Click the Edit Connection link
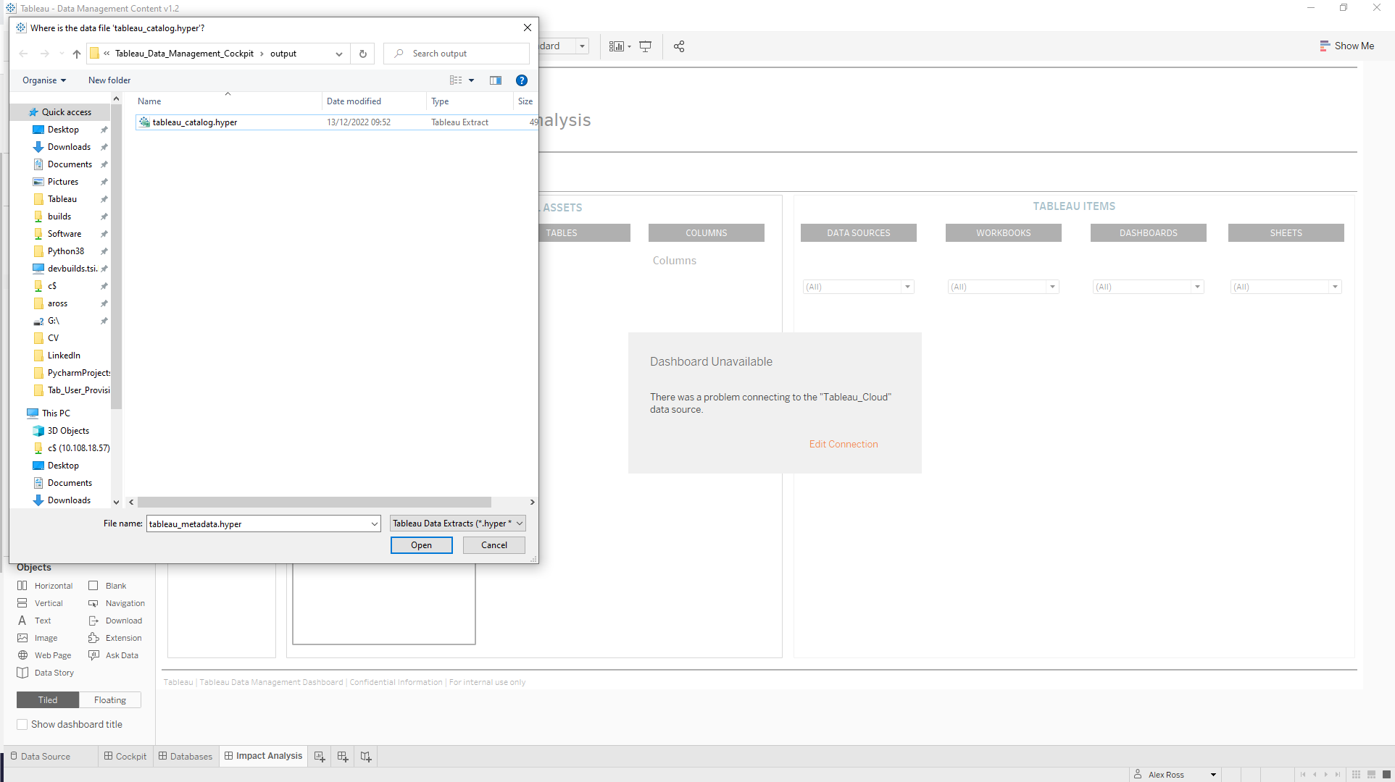Screen dimensions: 1395x782 pos(844,444)
